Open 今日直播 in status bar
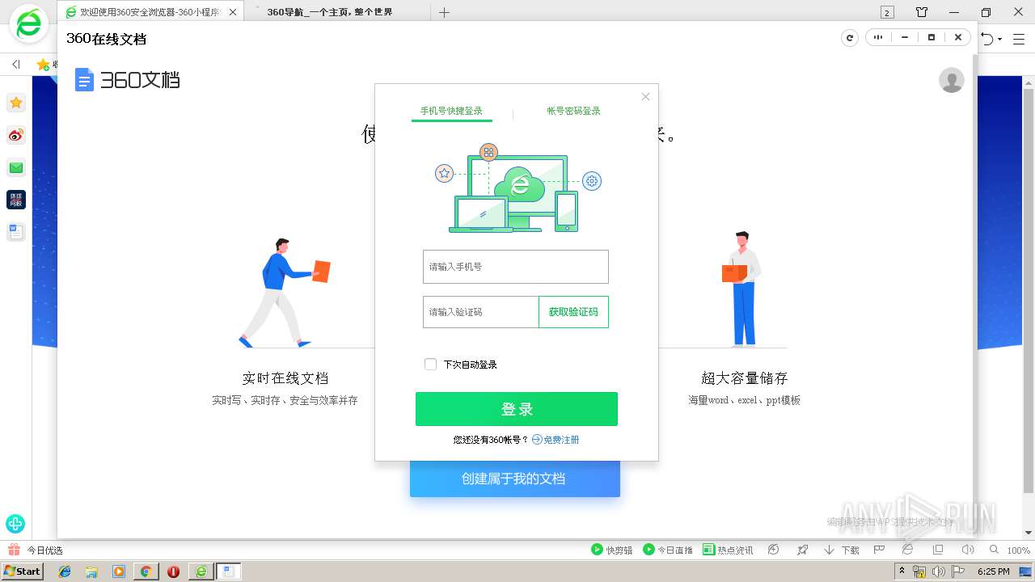Image resolution: width=1035 pixels, height=582 pixels. click(x=668, y=550)
